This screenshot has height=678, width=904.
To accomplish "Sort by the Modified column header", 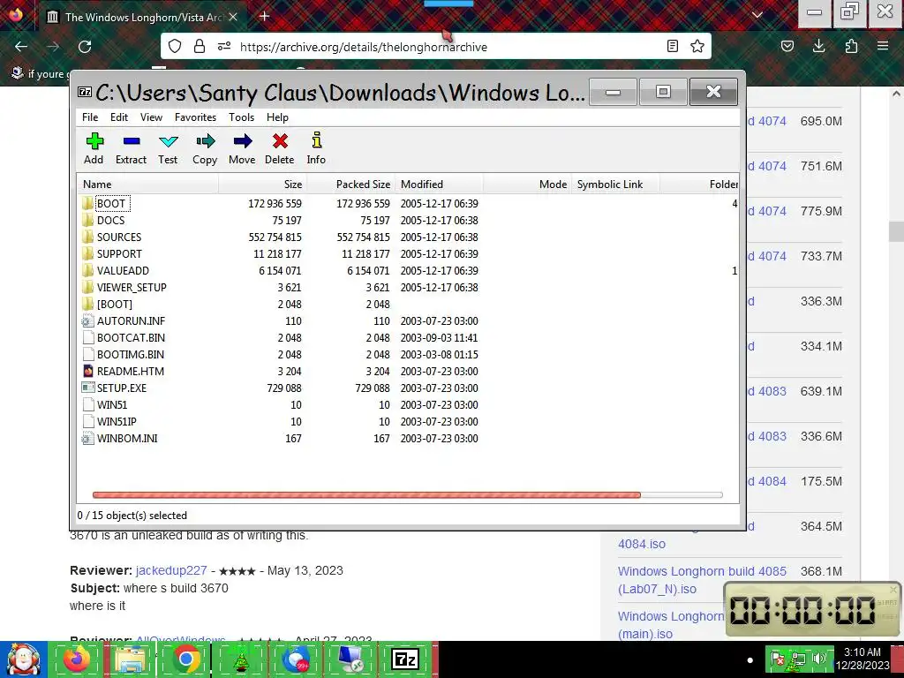I will click(x=439, y=185).
